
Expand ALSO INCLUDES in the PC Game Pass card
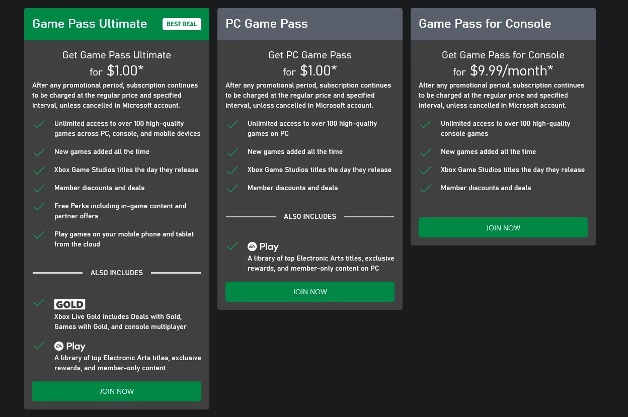310,216
